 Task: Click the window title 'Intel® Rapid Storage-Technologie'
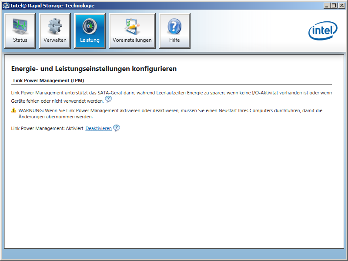pos(52,6)
